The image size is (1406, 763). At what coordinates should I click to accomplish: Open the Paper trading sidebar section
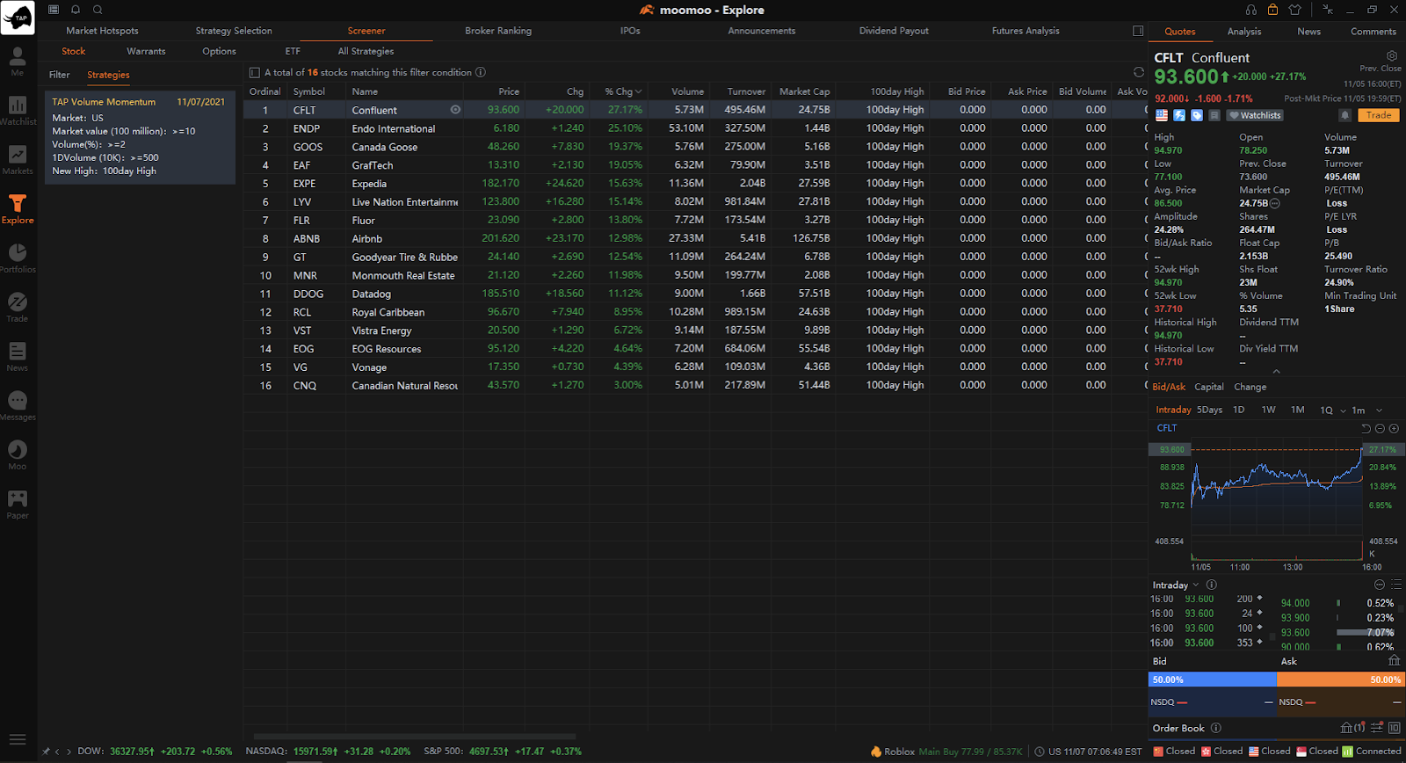[18, 504]
